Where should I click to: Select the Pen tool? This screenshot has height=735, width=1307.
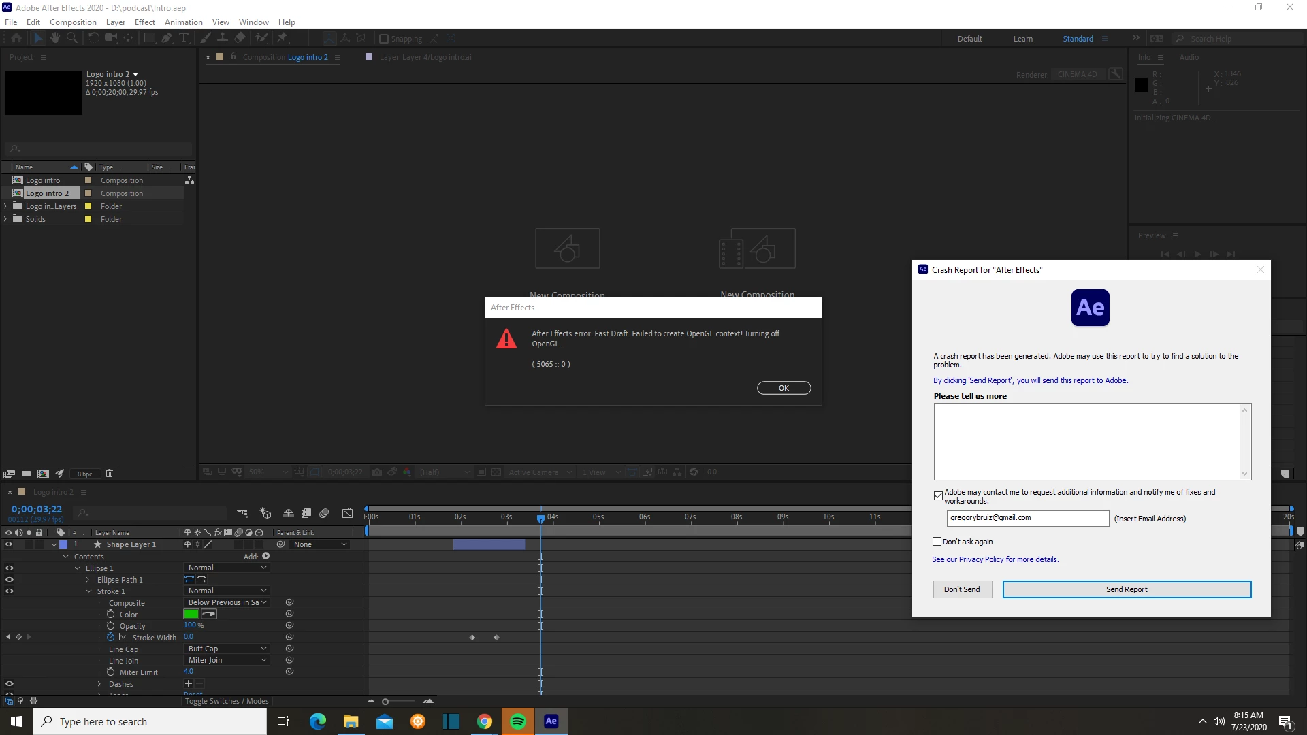tap(166, 38)
